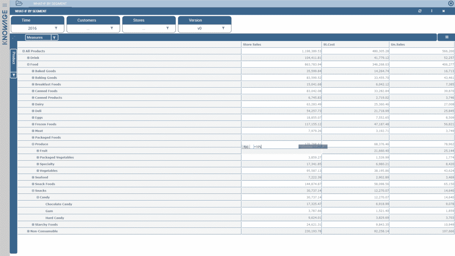Refresh the What-If document

coord(420,11)
